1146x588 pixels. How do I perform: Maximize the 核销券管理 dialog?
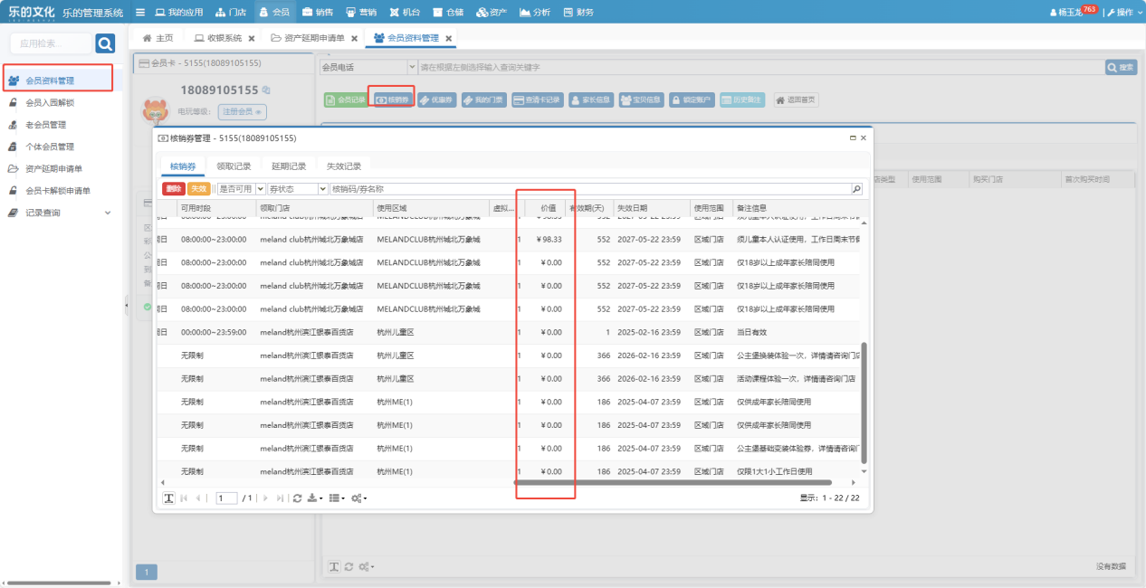(852, 138)
